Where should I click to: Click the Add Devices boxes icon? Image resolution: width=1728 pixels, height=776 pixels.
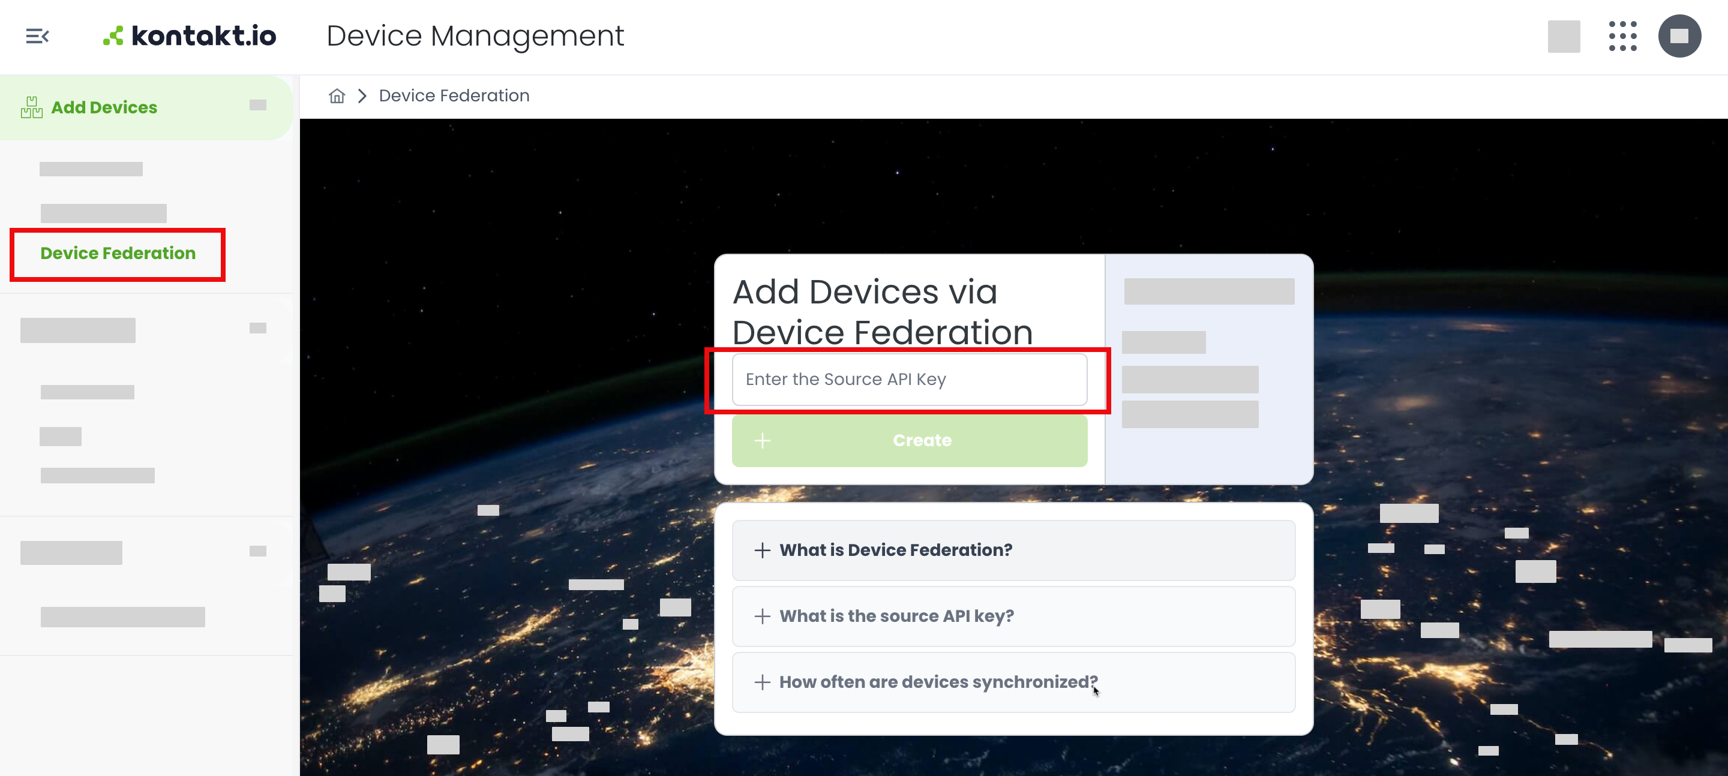point(32,107)
